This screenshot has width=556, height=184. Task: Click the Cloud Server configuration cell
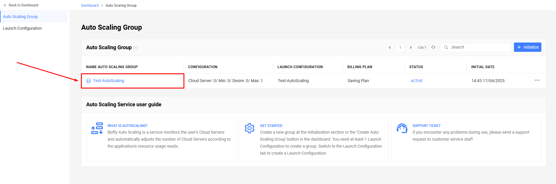point(226,81)
